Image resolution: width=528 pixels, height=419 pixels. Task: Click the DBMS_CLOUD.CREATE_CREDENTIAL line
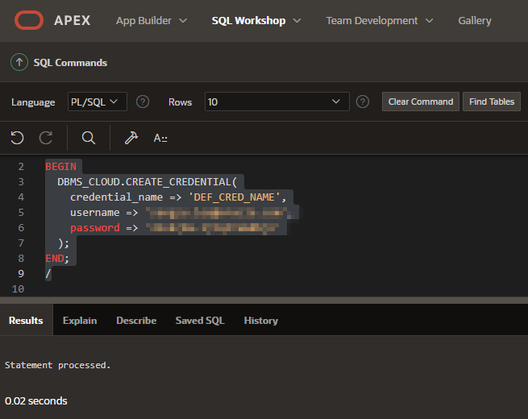(x=148, y=182)
